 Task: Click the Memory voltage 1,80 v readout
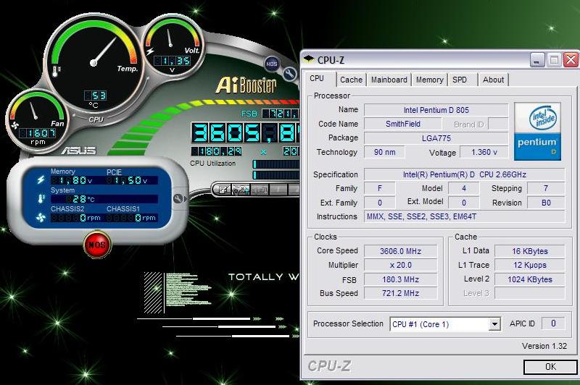(72, 180)
